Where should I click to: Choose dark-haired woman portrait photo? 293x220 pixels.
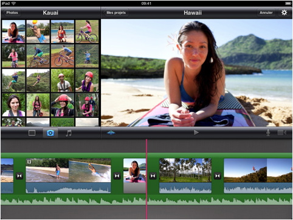[13, 105]
